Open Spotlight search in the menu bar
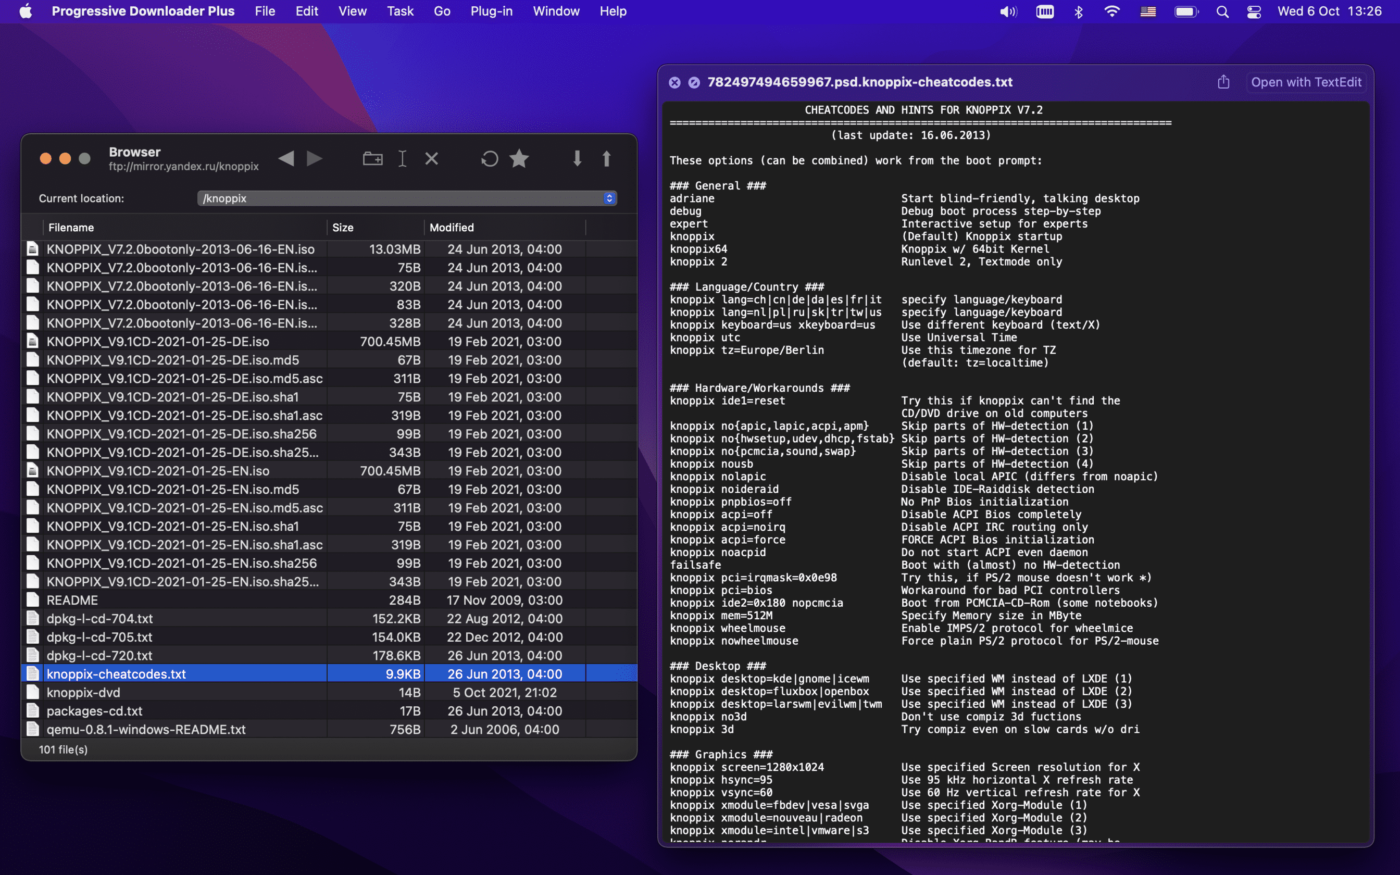Screen dimensions: 1400x875 click(1222, 11)
